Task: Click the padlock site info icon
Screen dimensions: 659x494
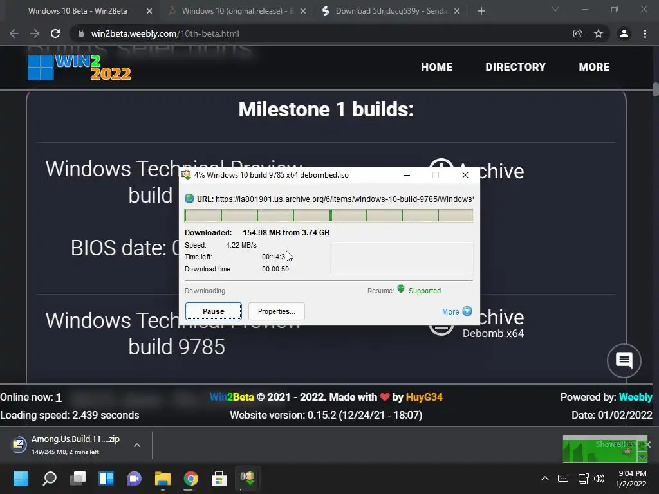Action: coord(81,33)
